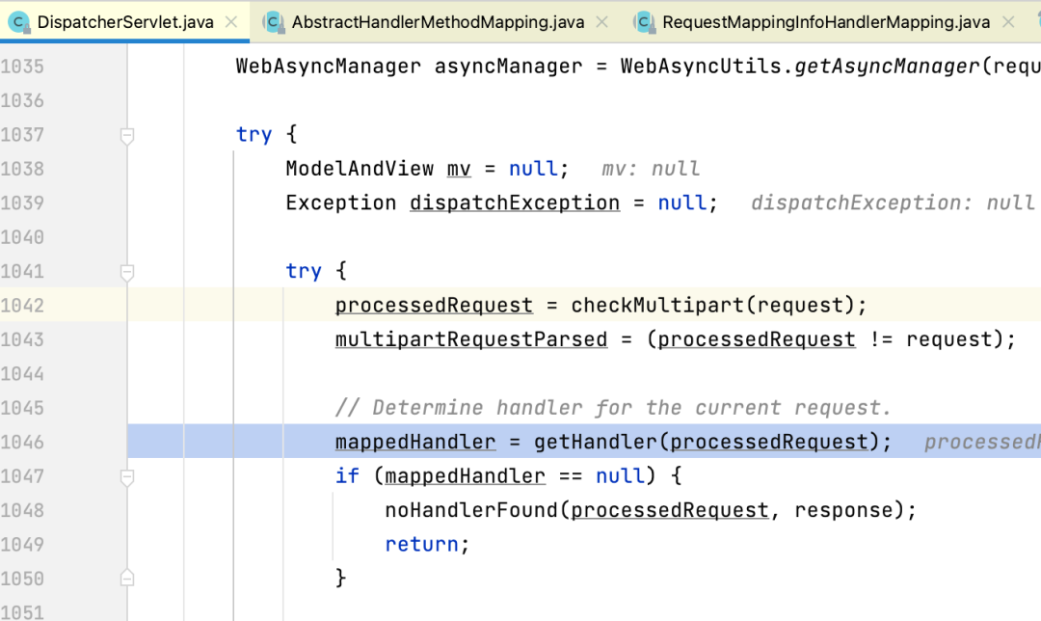The image size is (1041, 621).
Task: Click the return keyword on line 1049
Action: 421,545
